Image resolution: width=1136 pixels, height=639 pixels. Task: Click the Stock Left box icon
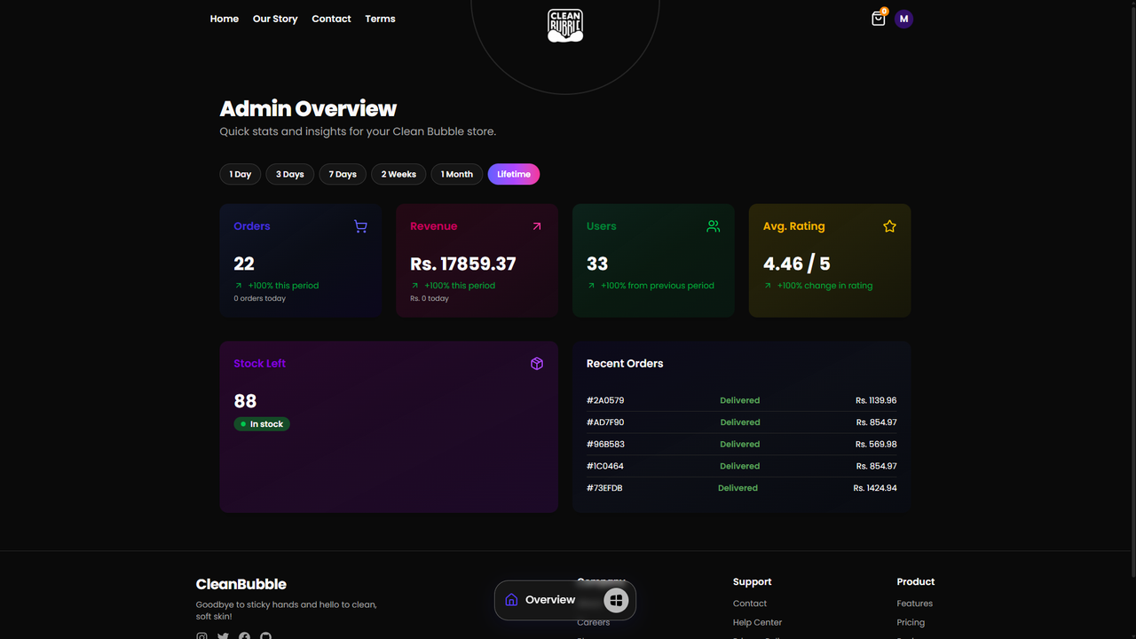point(537,364)
